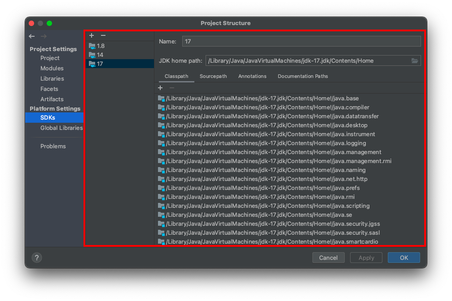Browse JDK home path with folder icon
Screen dimensions: 452x301
(415, 60)
